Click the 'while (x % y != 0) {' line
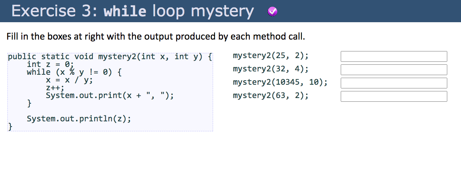Image resolution: width=461 pixels, height=175 pixels. pyautogui.click(x=74, y=72)
